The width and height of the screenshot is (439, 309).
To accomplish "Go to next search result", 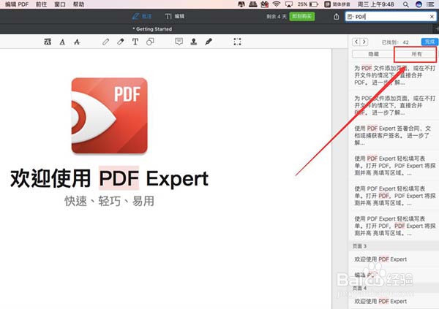I will point(364,42).
